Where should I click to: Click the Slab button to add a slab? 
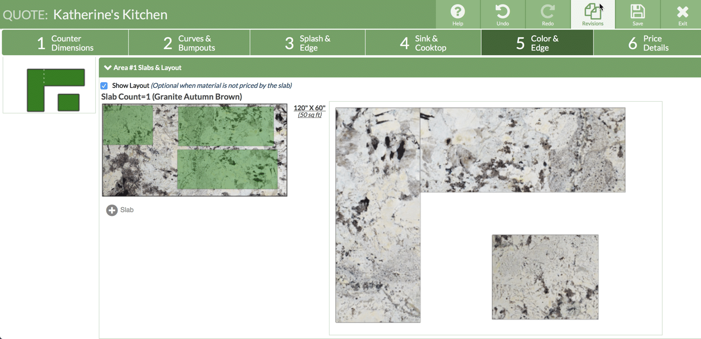click(120, 210)
